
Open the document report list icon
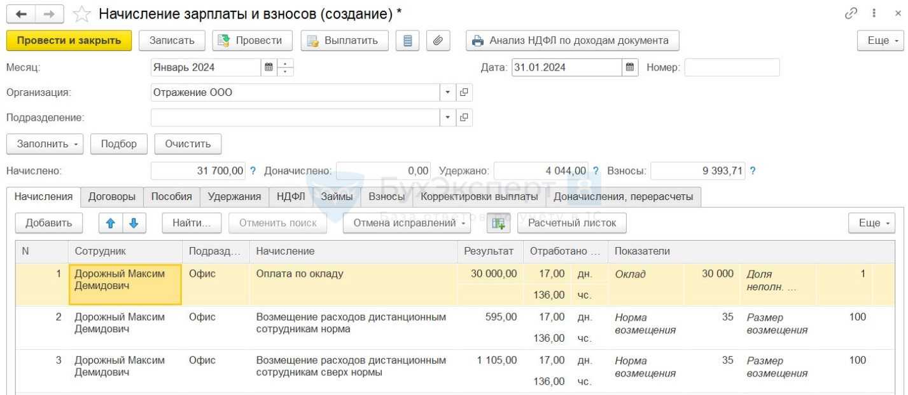click(x=407, y=41)
